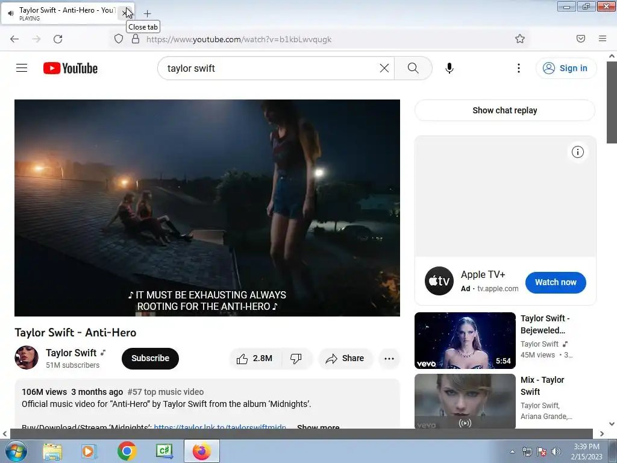Open tracking protection shield panel
This screenshot has width=617, height=463.
[x=119, y=39]
